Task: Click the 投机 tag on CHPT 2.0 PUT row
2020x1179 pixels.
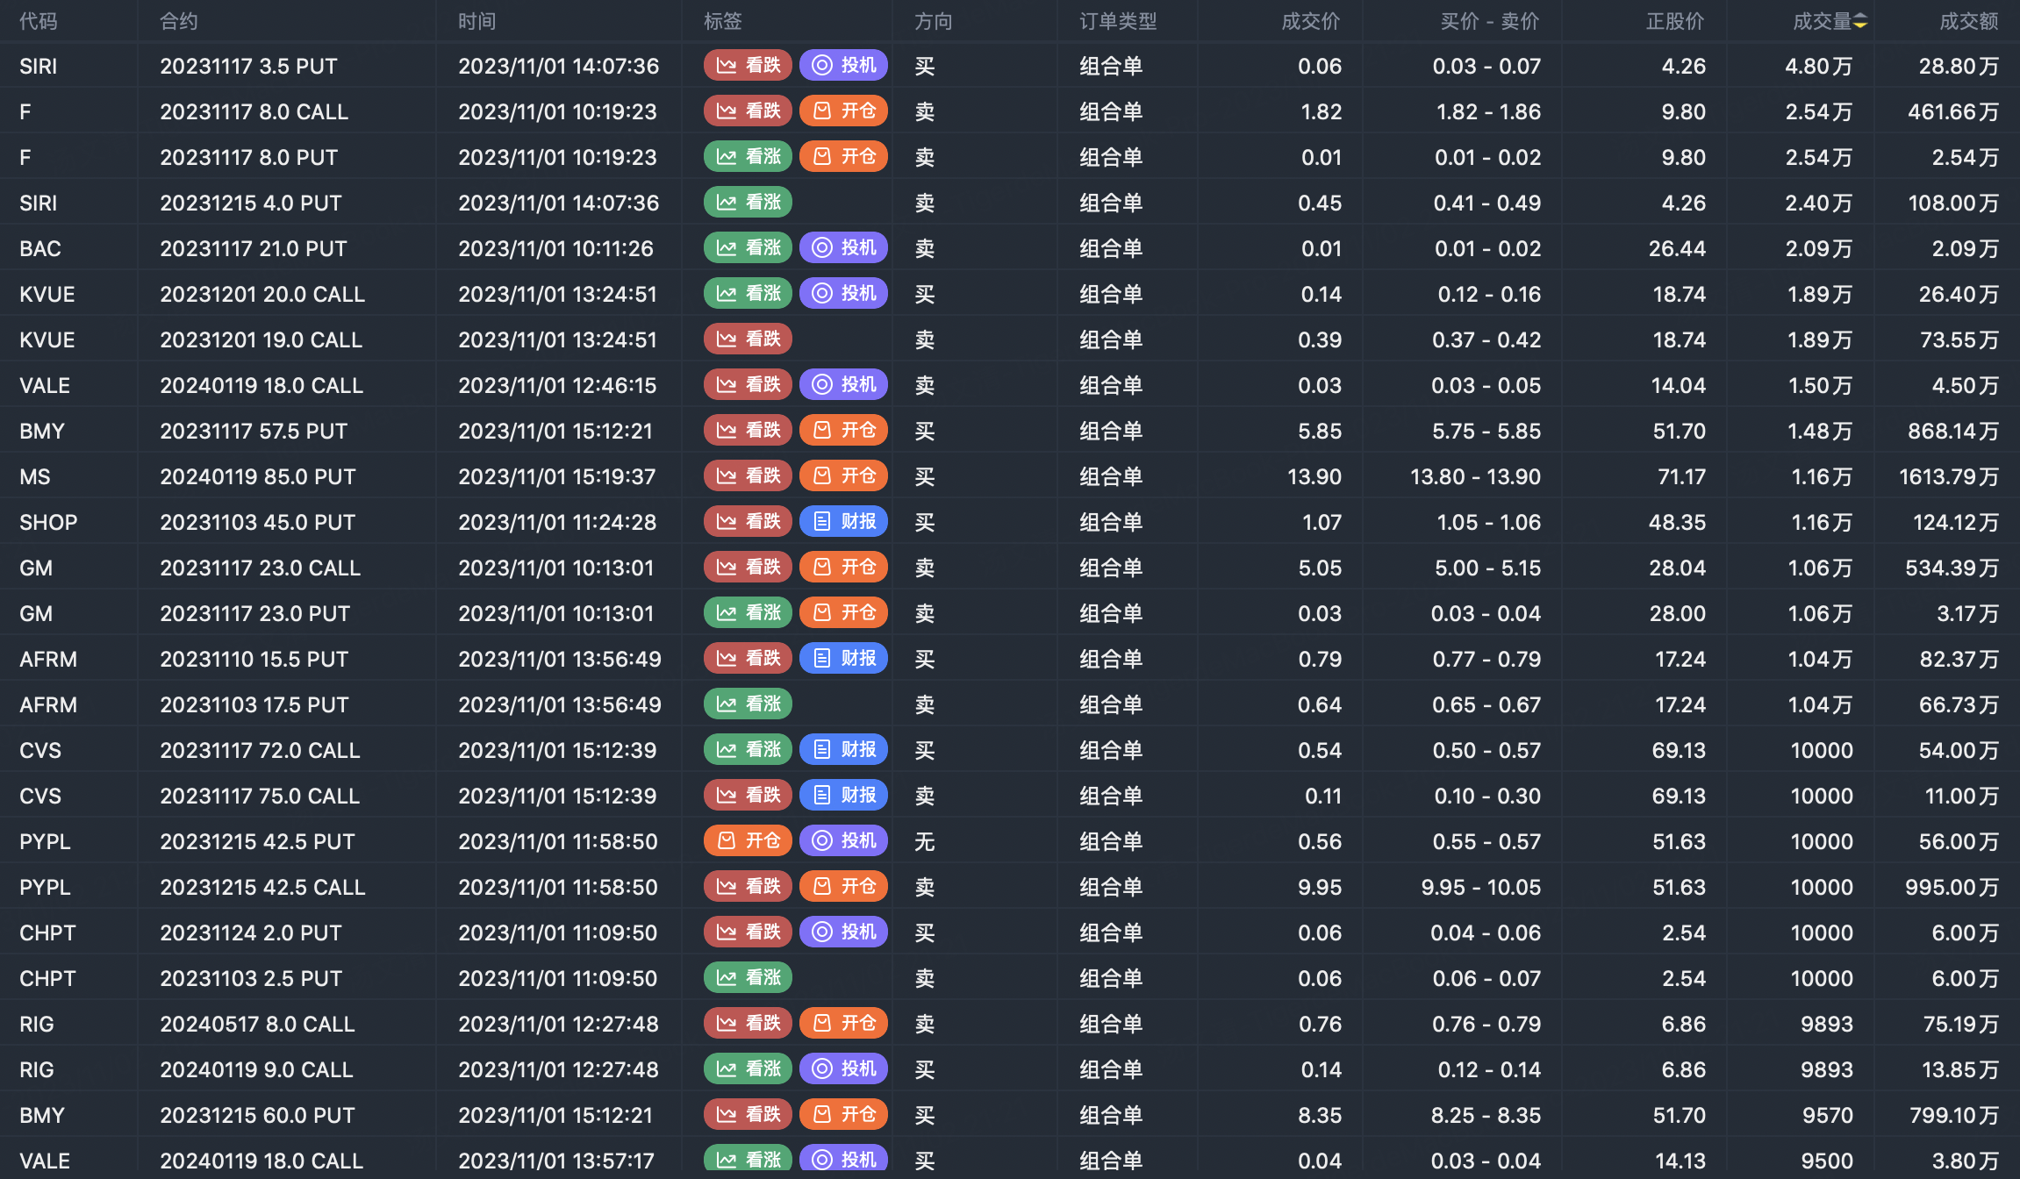Action: [x=844, y=932]
